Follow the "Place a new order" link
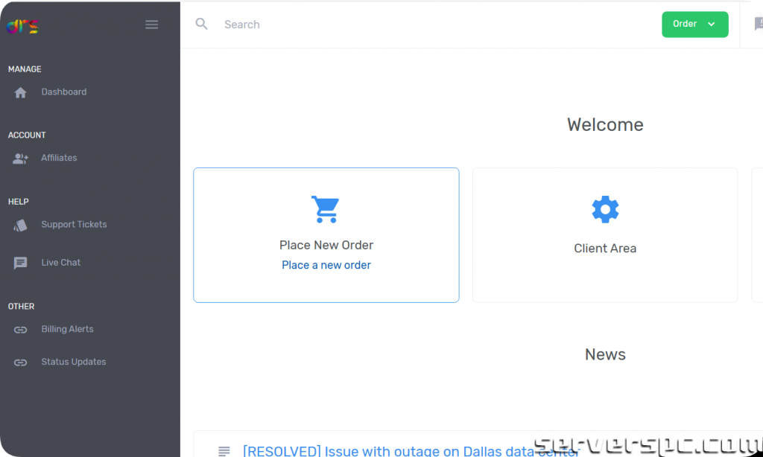 coord(326,265)
